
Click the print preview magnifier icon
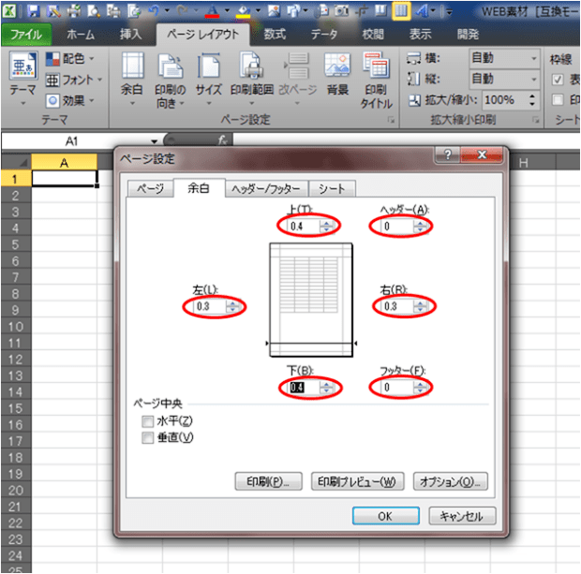point(93,11)
